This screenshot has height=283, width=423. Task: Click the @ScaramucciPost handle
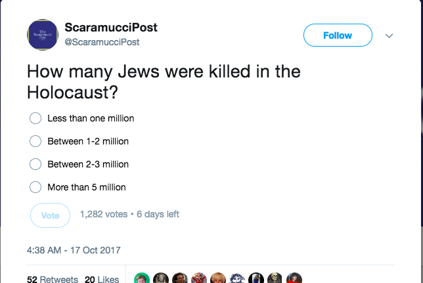pos(102,42)
